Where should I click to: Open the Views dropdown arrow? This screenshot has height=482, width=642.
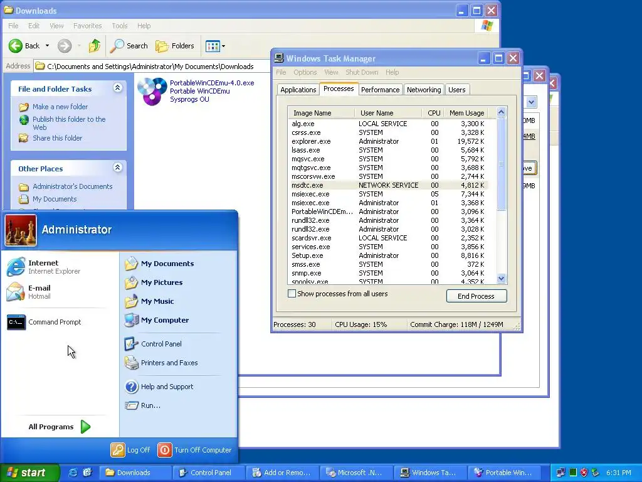(223, 46)
